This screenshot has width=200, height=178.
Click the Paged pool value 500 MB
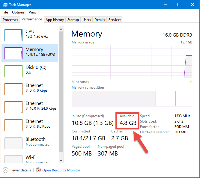click(82, 153)
